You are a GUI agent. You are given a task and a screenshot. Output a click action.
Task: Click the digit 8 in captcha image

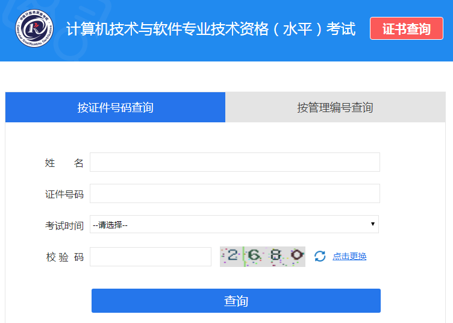coord(275,256)
